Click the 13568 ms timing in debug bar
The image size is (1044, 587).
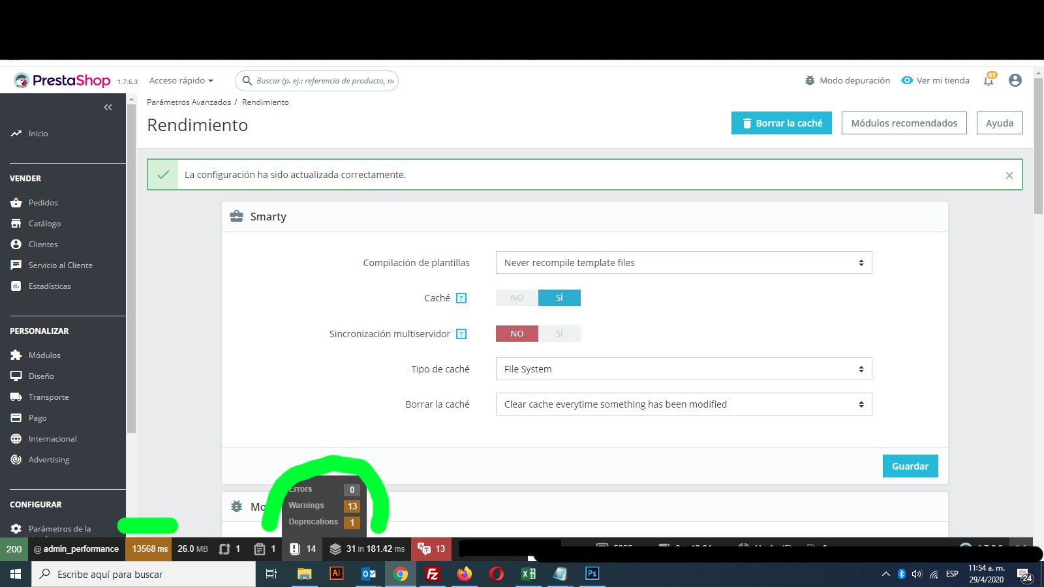click(x=149, y=549)
